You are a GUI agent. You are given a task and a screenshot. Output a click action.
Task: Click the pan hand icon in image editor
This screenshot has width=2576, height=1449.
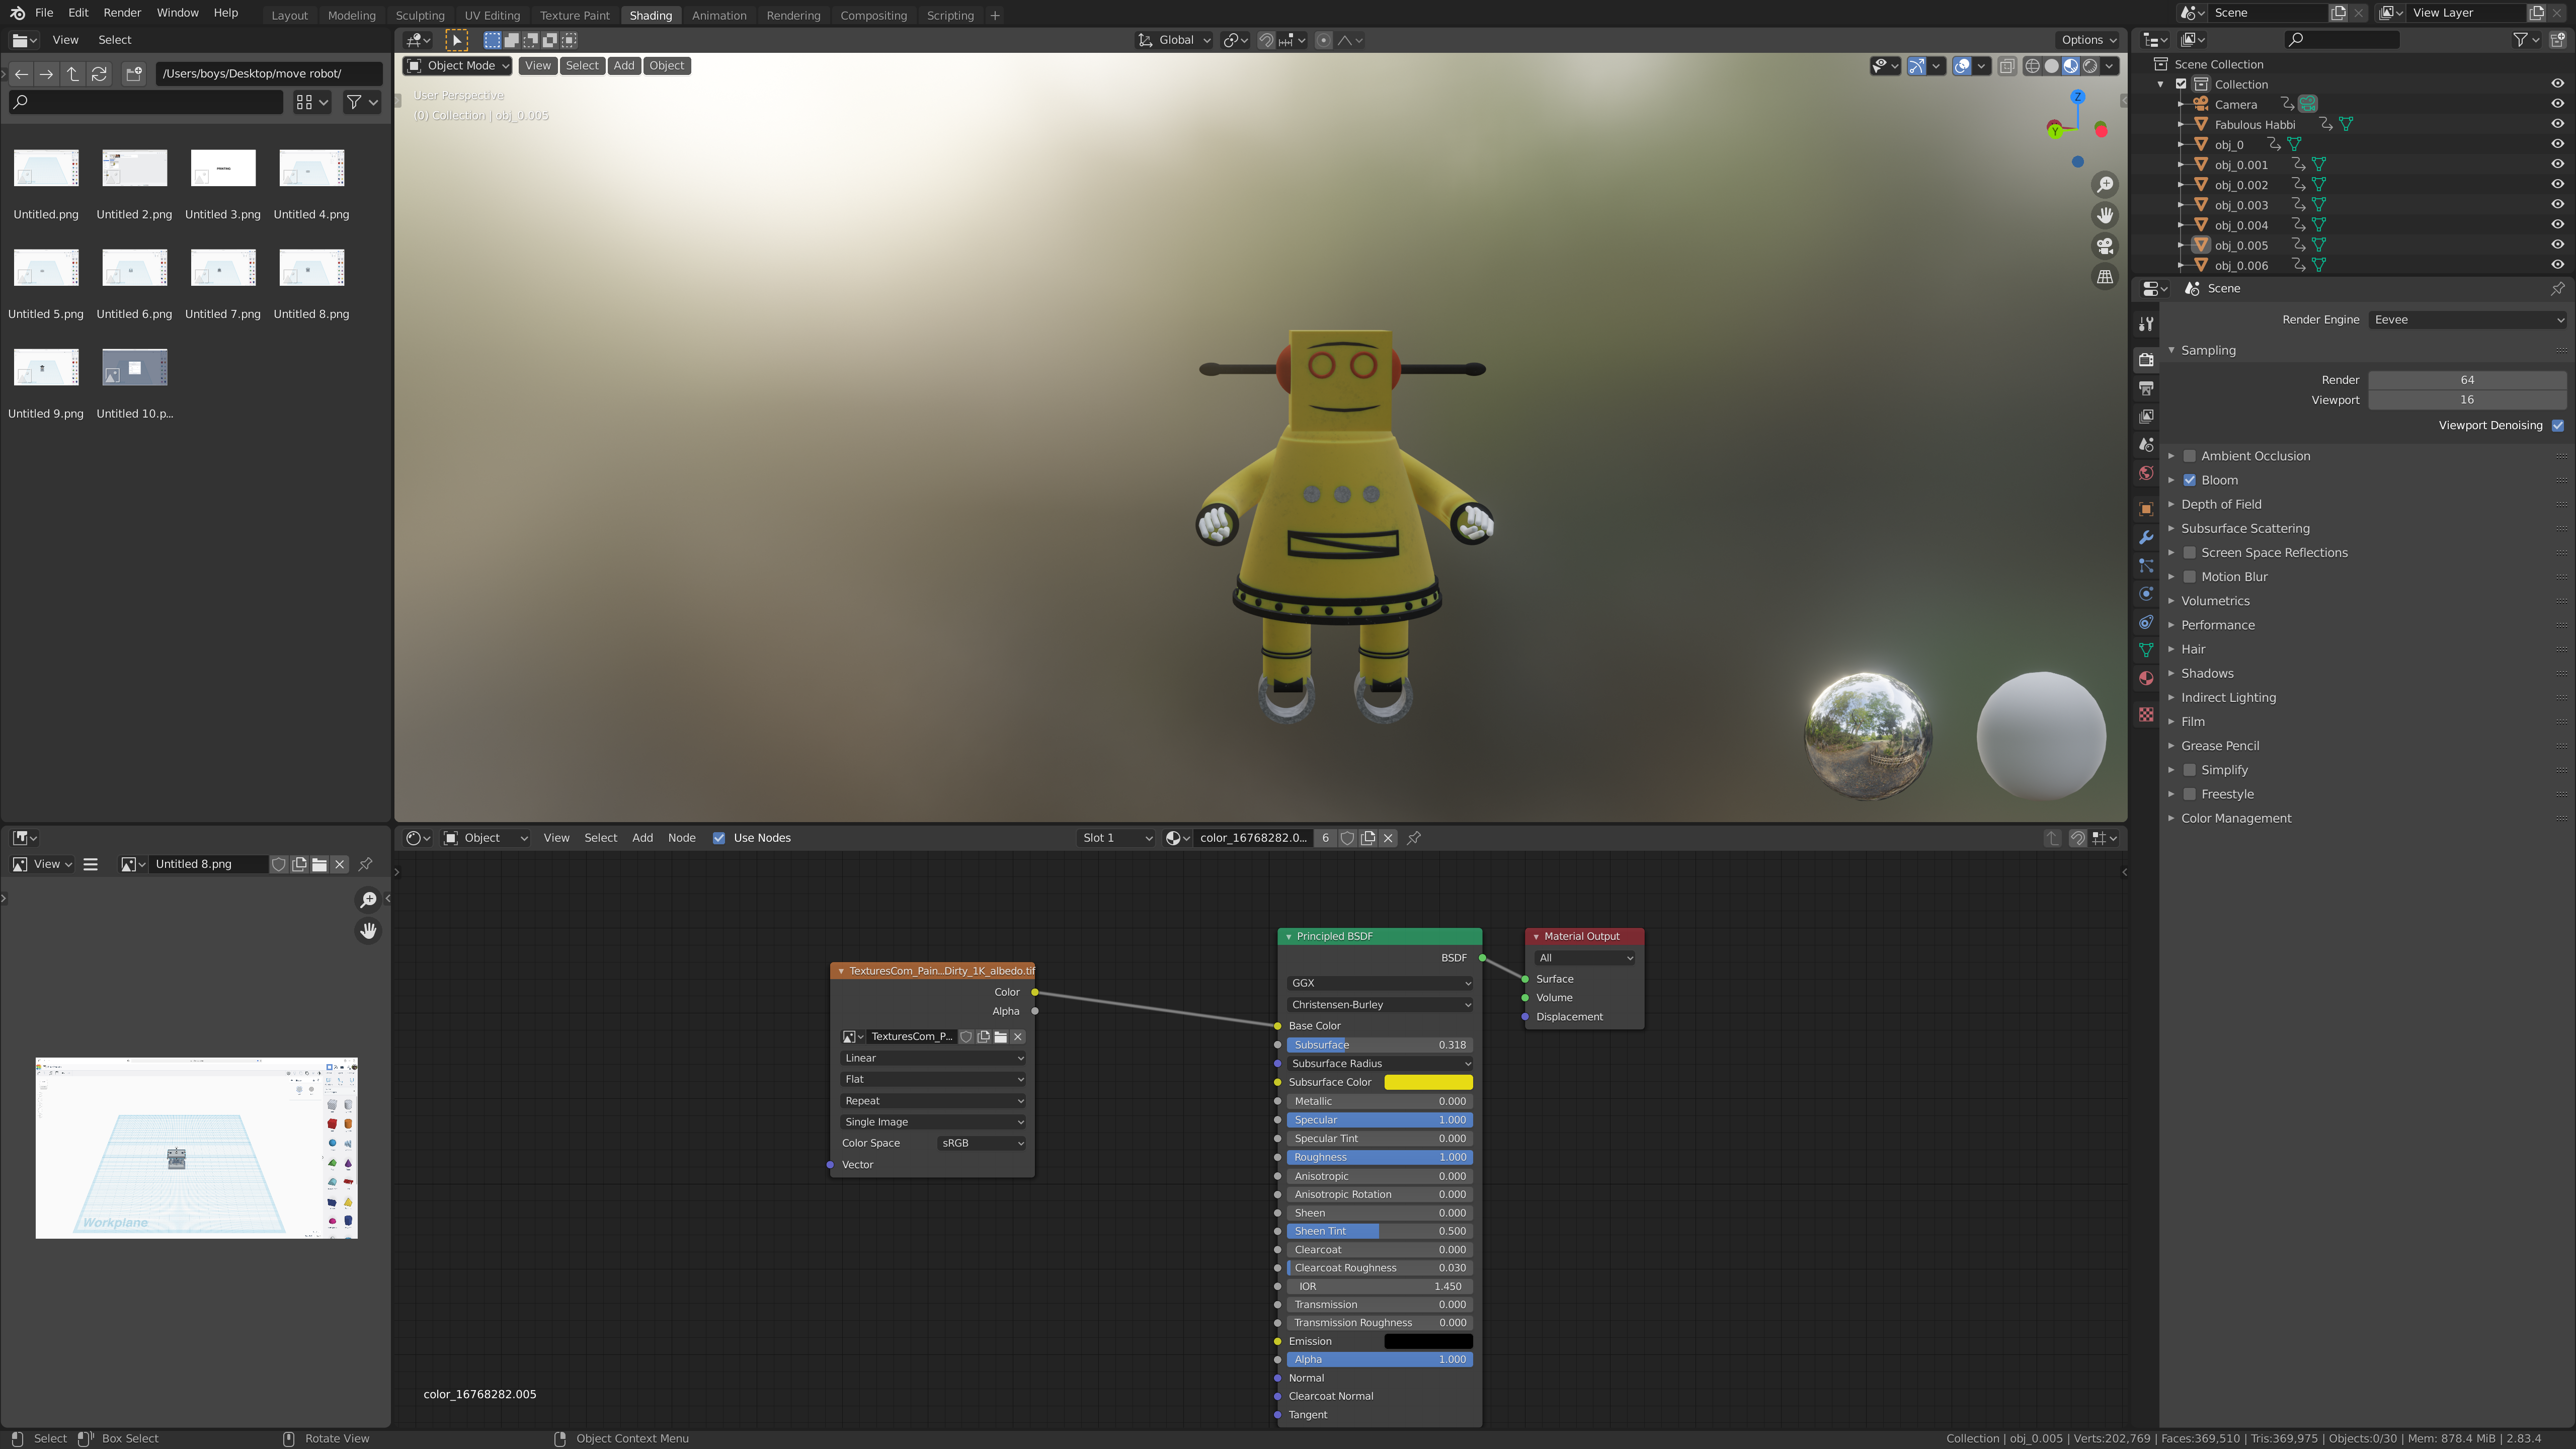click(368, 931)
